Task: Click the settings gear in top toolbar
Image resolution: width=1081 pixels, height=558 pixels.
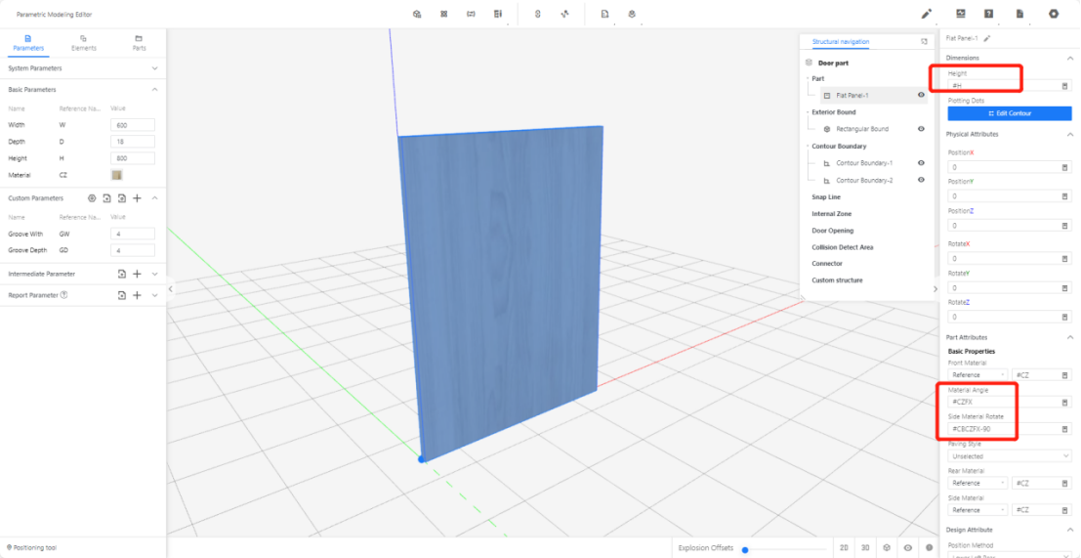Action: [1053, 14]
